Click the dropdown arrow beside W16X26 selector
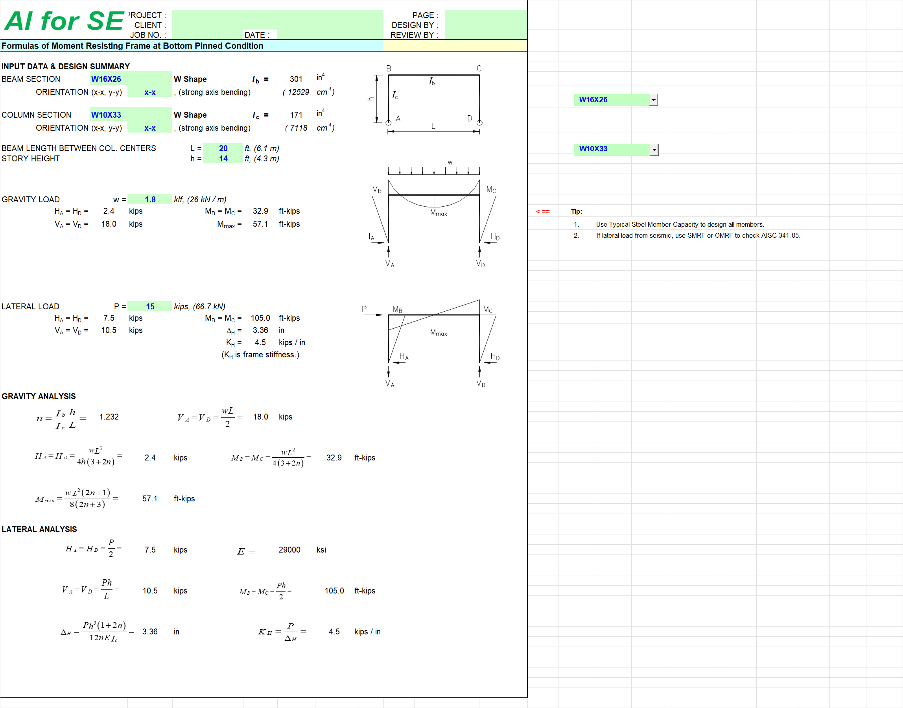 [653, 100]
